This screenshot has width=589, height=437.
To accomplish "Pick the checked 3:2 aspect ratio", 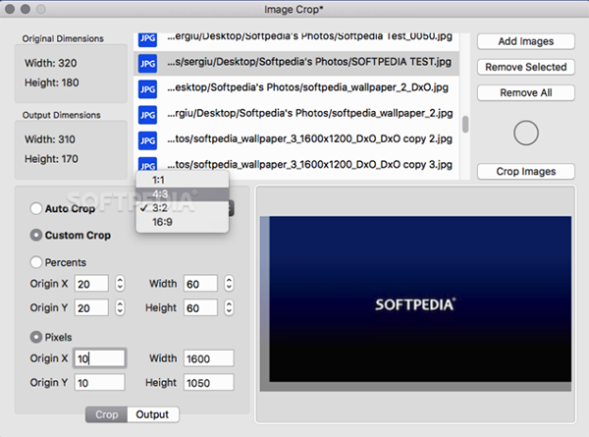I will [x=183, y=208].
